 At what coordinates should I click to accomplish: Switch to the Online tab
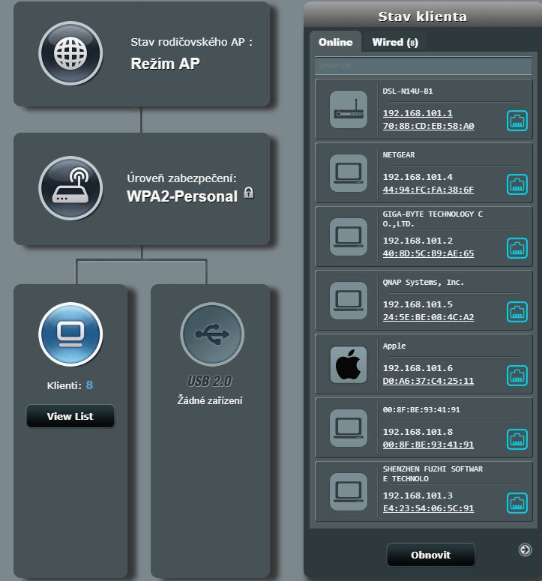(x=335, y=42)
